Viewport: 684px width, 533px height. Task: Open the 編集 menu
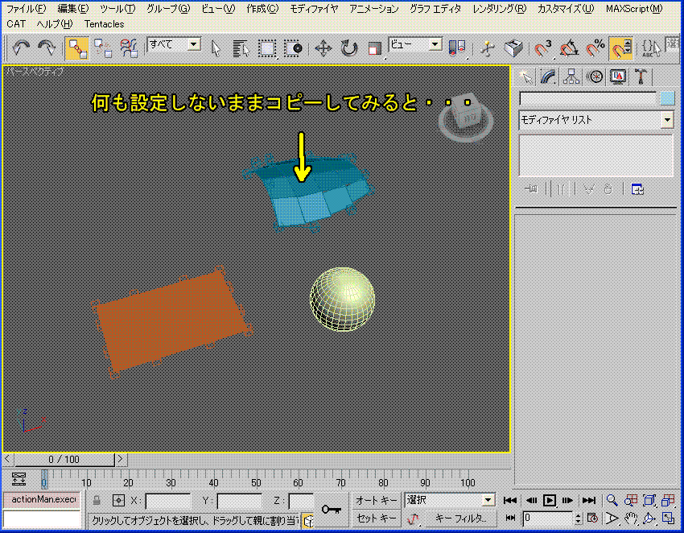pos(72,9)
